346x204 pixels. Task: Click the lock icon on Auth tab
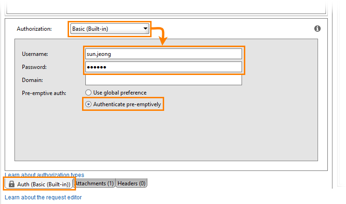[12, 184]
